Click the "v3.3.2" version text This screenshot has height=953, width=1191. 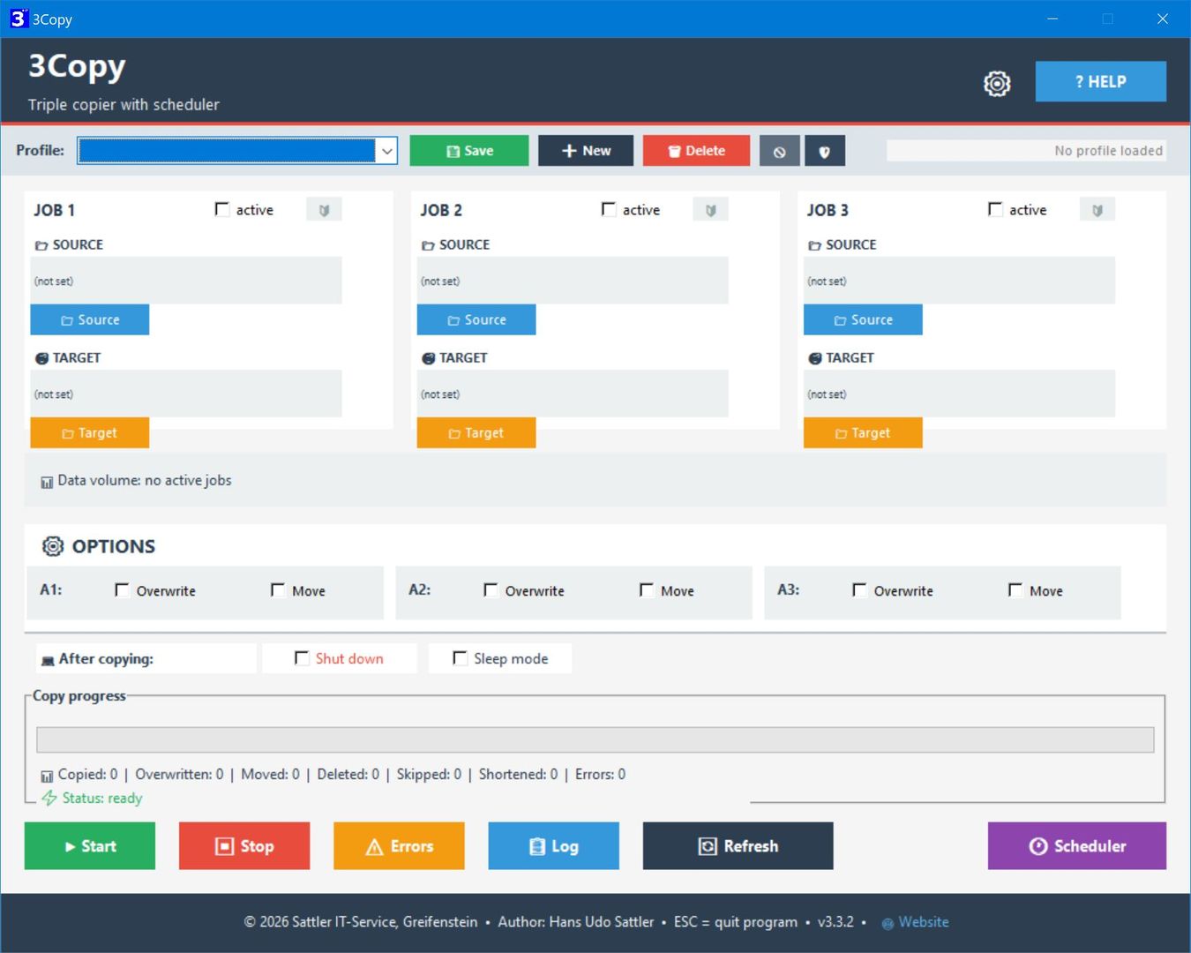pyautogui.click(x=835, y=922)
